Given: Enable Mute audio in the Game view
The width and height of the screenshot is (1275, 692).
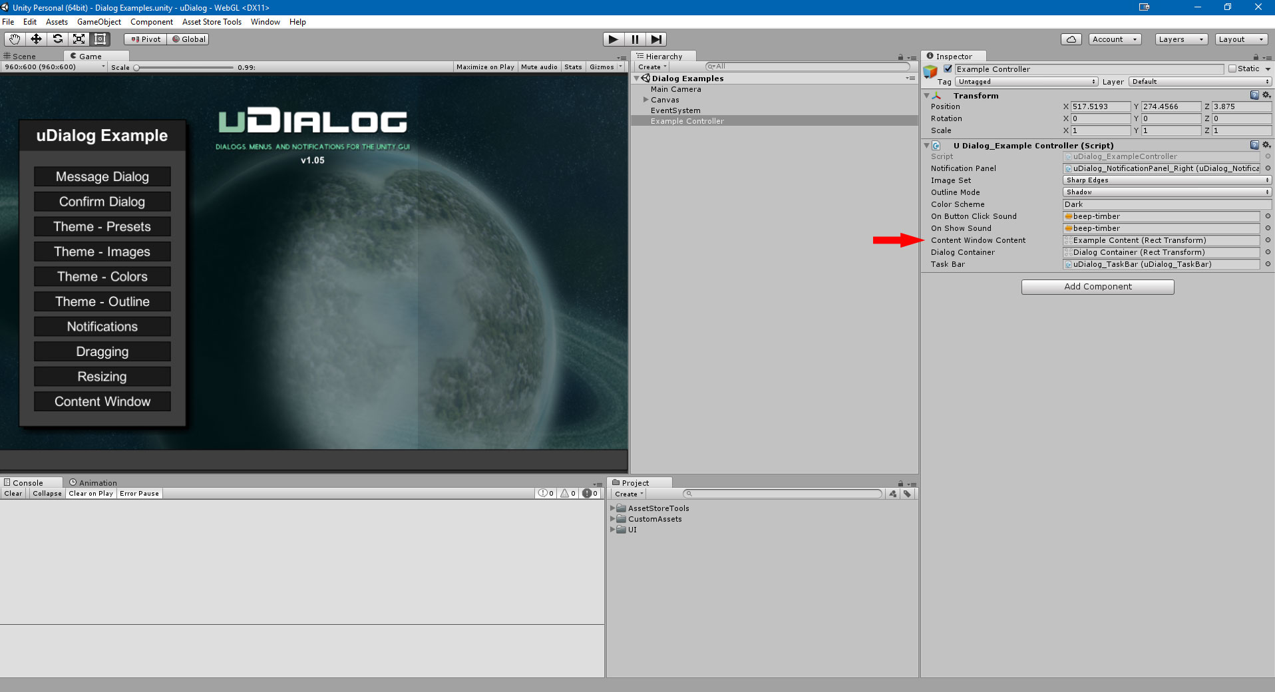Looking at the screenshot, I should tap(539, 67).
